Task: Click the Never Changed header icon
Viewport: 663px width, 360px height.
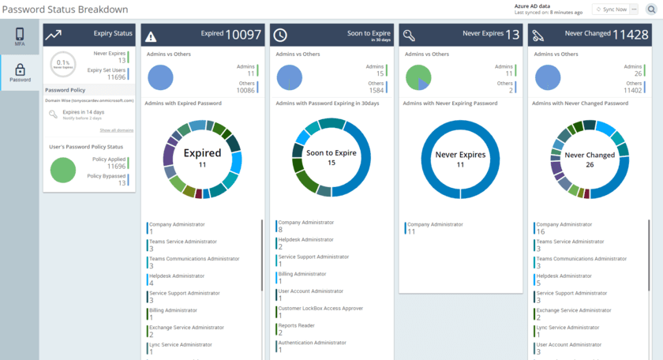Action: point(538,36)
